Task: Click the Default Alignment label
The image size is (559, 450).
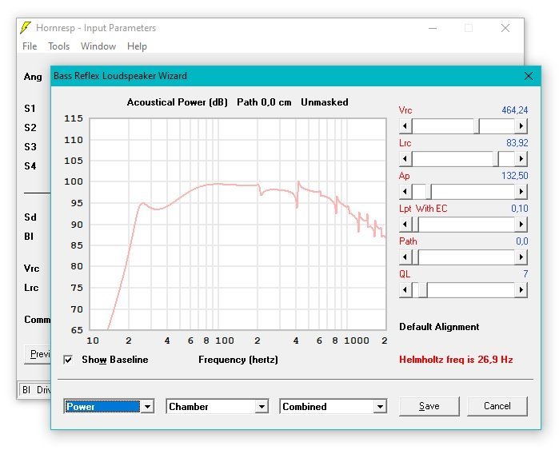Action: 439,327
